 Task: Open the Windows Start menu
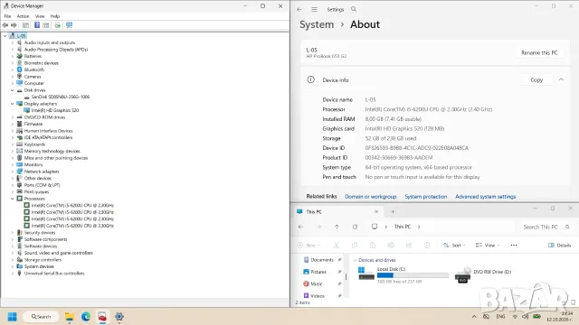tap(12, 317)
